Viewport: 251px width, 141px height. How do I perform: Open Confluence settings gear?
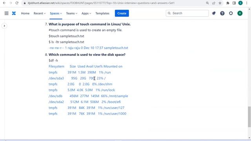pos(231,13)
